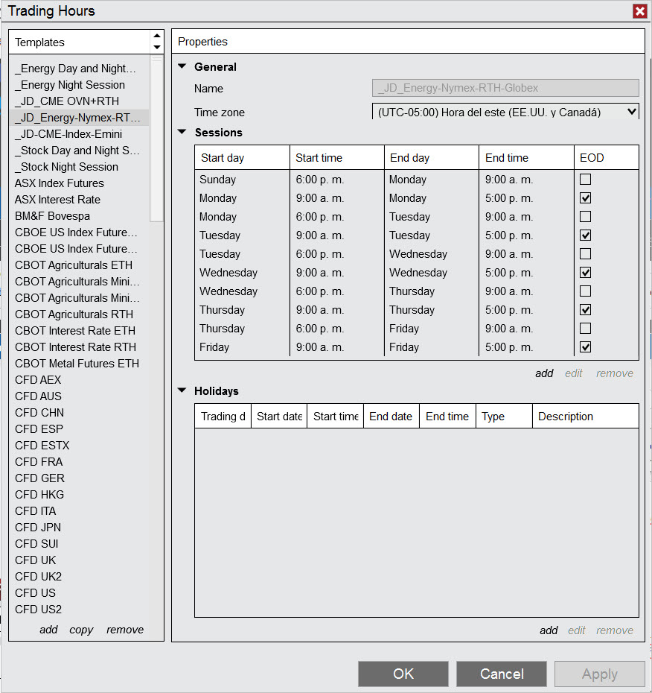The height and width of the screenshot is (693, 652).
Task: Click add link under Sessions table
Action: pos(544,373)
